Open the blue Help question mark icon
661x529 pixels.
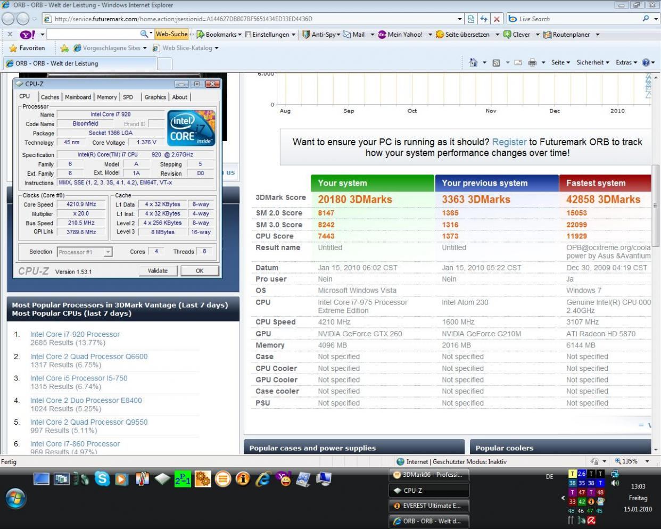click(x=646, y=62)
